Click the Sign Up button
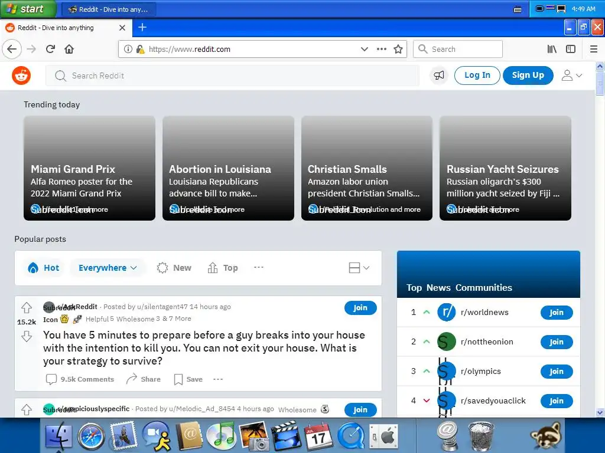 pos(528,75)
